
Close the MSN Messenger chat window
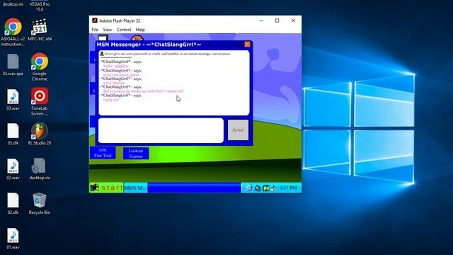247,44
